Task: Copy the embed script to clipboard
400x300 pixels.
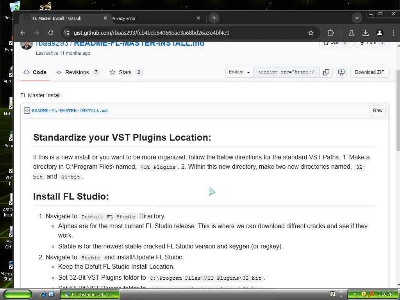Action: [326, 72]
